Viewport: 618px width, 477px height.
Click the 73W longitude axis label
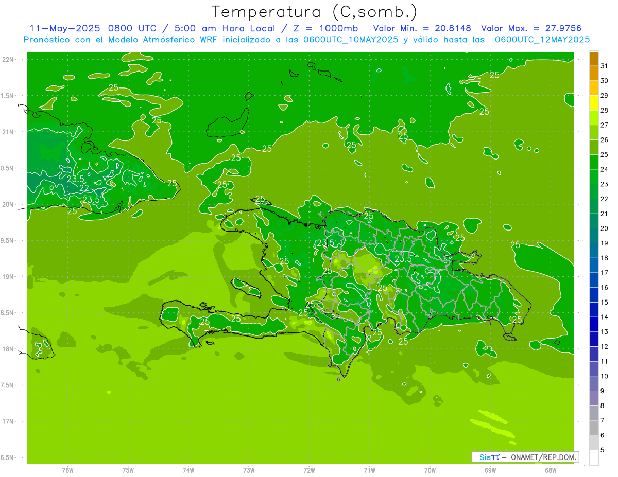[249, 470]
